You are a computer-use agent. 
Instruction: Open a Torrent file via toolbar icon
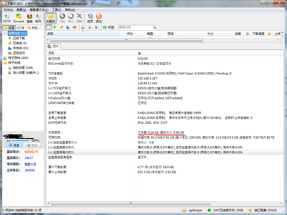tap(18, 18)
